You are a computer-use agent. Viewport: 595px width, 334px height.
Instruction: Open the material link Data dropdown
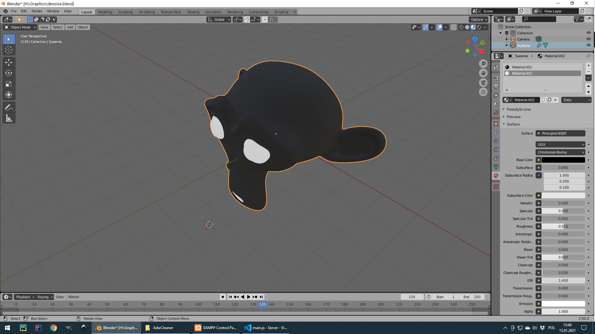click(576, 100)
